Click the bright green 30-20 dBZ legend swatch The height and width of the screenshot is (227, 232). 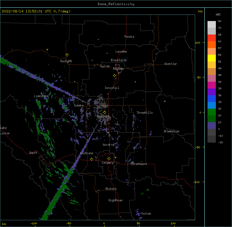point(212,112)
